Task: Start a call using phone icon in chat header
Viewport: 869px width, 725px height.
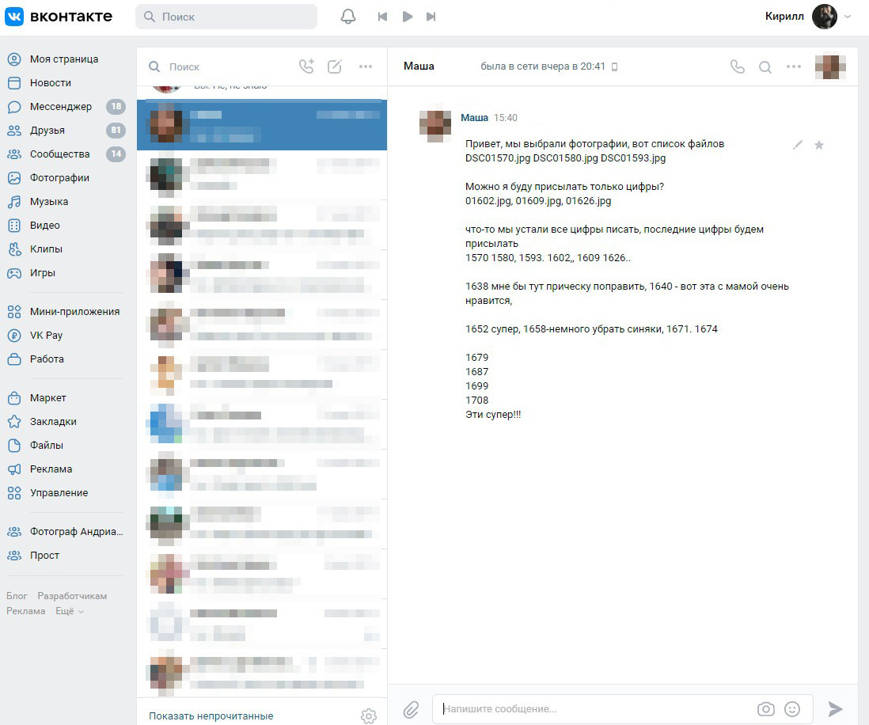Action: click(737, 66)
